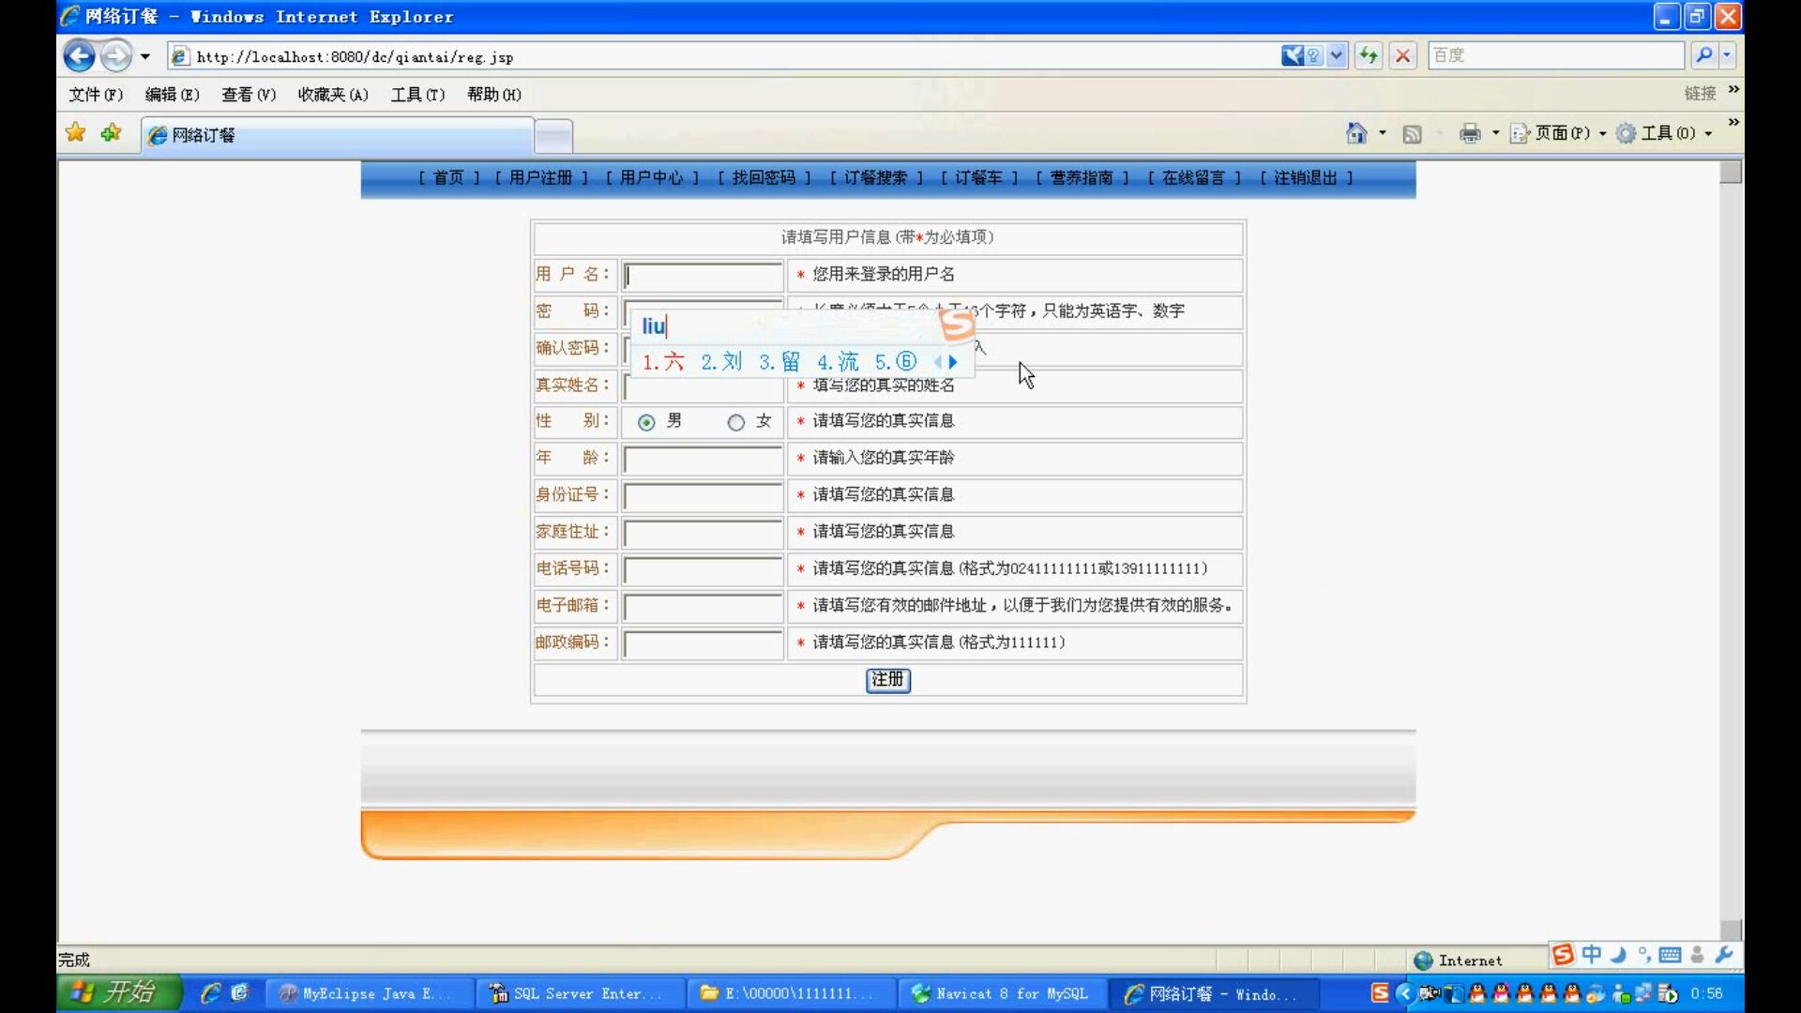Click the 订餐搜索 navigation link

coord(876,178)
